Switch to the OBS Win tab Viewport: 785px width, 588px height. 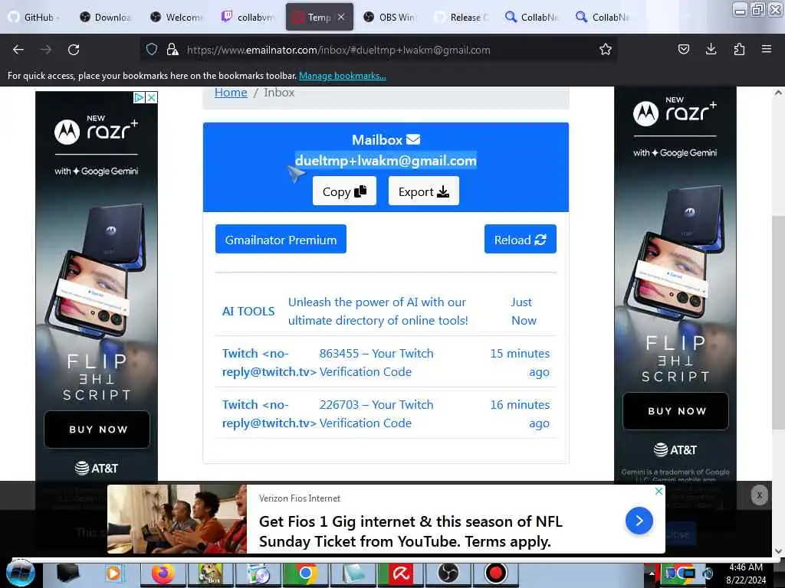390,17
